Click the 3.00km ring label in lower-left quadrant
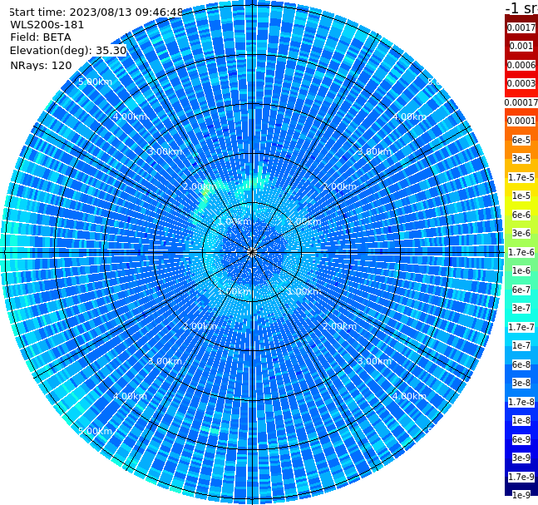This screenshot has width=538, height=505. [x=165, y=361]
